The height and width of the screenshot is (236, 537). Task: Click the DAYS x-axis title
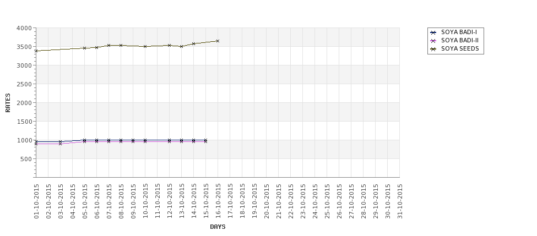point(218,227)
